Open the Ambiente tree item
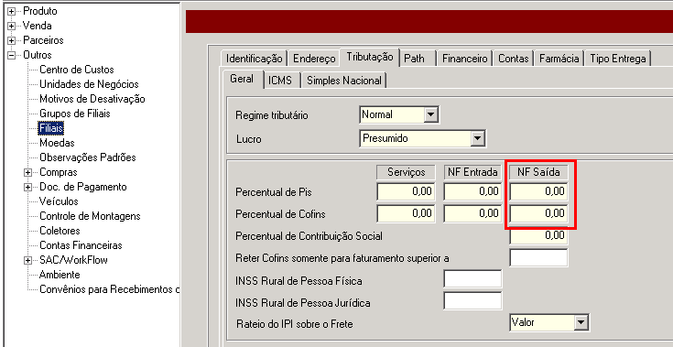Image resolution: width=673 pixels, height=347 pixels. click(x=60, y=275)
